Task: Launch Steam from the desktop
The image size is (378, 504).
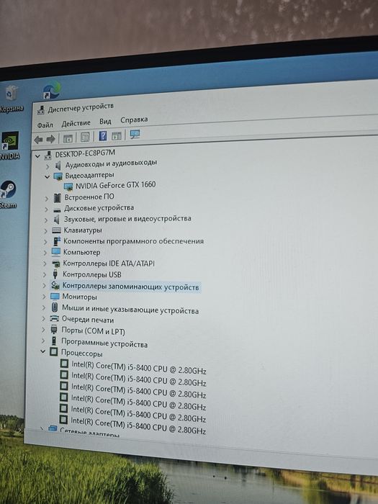Action: [9, 194]
